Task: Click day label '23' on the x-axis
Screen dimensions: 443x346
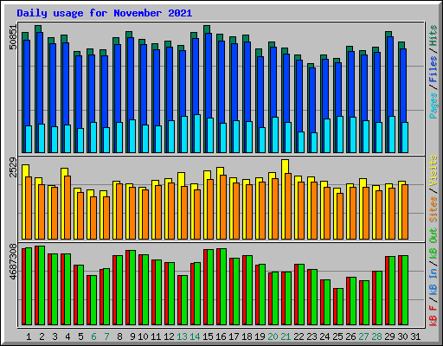Action: pyautogui.click(x=311, y=336)
